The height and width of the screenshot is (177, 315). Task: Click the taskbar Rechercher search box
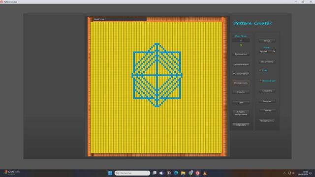[x=132, y=173]
